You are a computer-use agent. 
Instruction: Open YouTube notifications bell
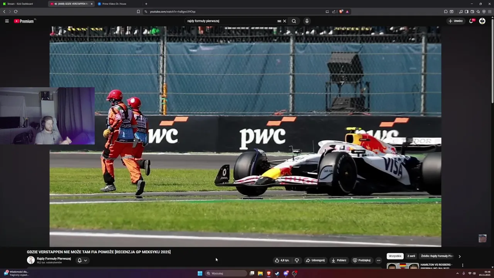point(471,21)
